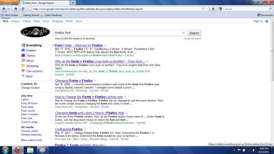Open the address bar history dropdown arrow
274x154 pixels.
pos(207,9)
